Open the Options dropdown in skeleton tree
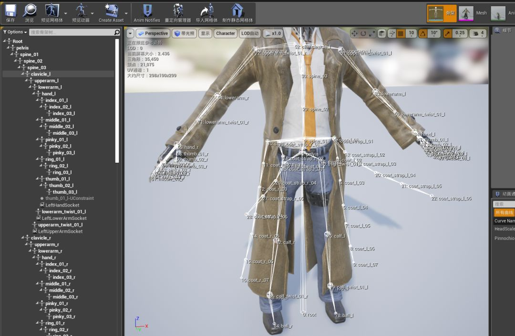 (x=14, y=32)
